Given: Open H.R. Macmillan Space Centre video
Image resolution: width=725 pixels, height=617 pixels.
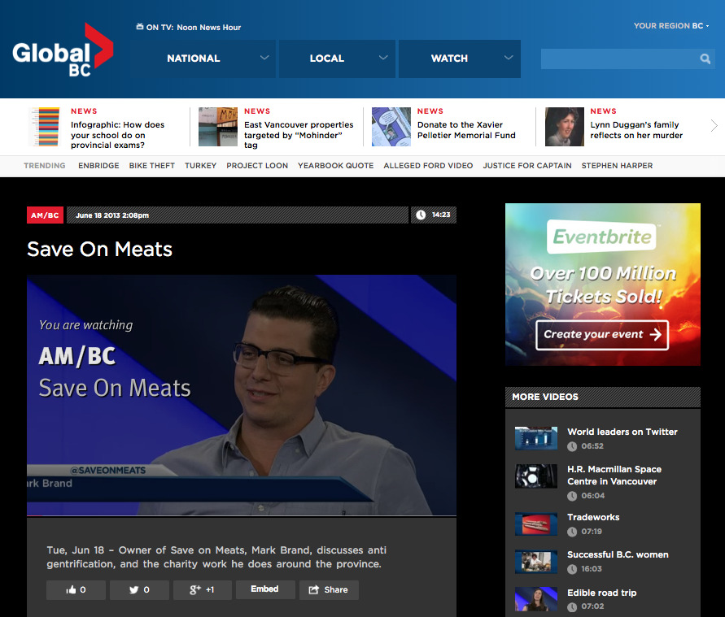Looking at the screenshot, I should pyautogui.click(x=614, y=475).
